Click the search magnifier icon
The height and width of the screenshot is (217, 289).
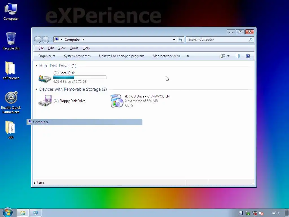coord(251,40)
